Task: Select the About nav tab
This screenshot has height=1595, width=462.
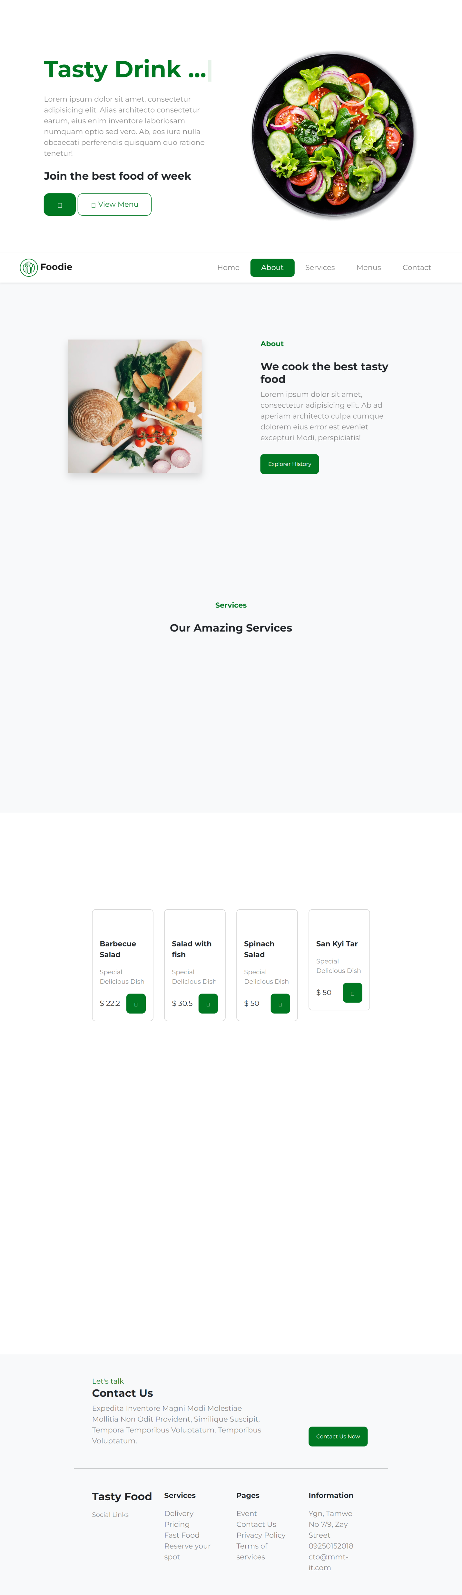Action: (272, 267)
